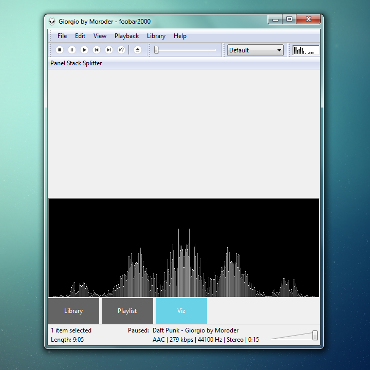Click the '1 item selected' status text

[71, 330]
